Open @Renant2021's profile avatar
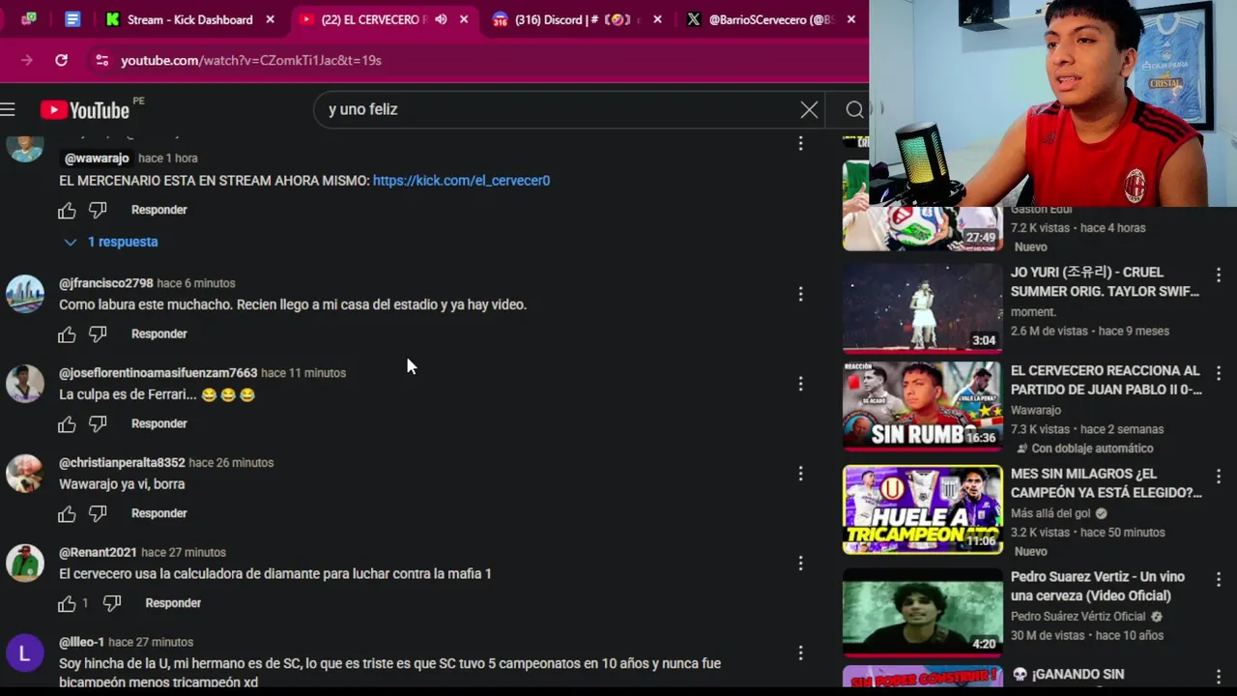Image resolution: width=1237 pixels, height=696 pixels. (x=25, y=563)
